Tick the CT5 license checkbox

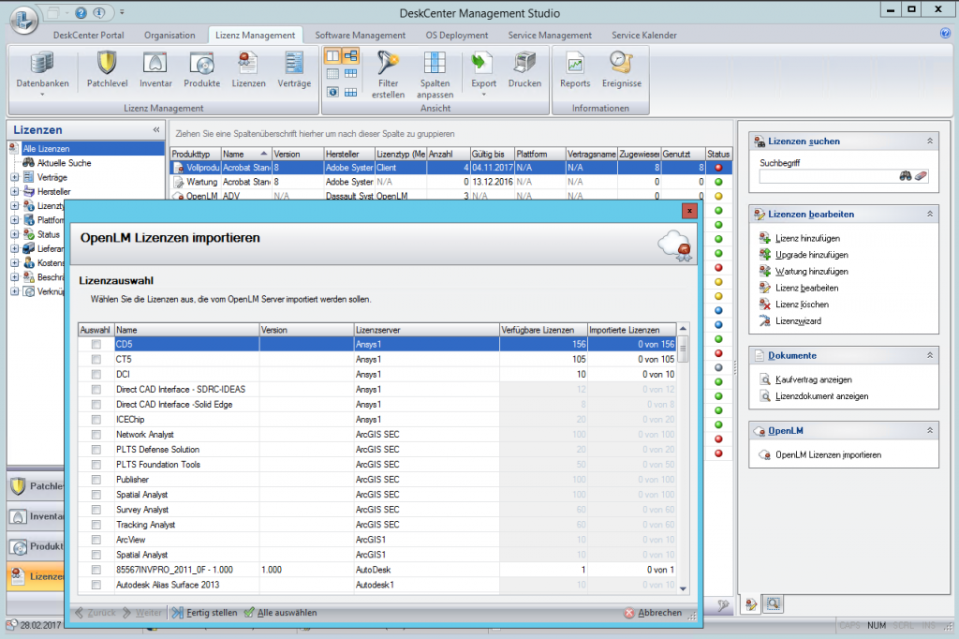pos(96,360)
